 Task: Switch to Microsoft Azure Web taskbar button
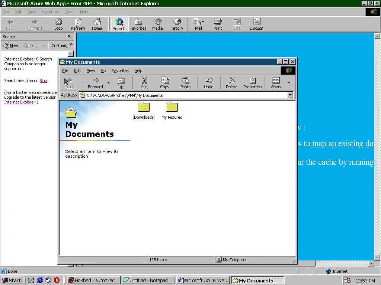click(203, 281)
